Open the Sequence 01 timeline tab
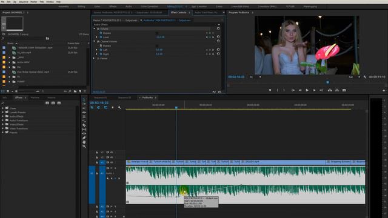This screenshot has height=218, width=388. click(100, 97)
